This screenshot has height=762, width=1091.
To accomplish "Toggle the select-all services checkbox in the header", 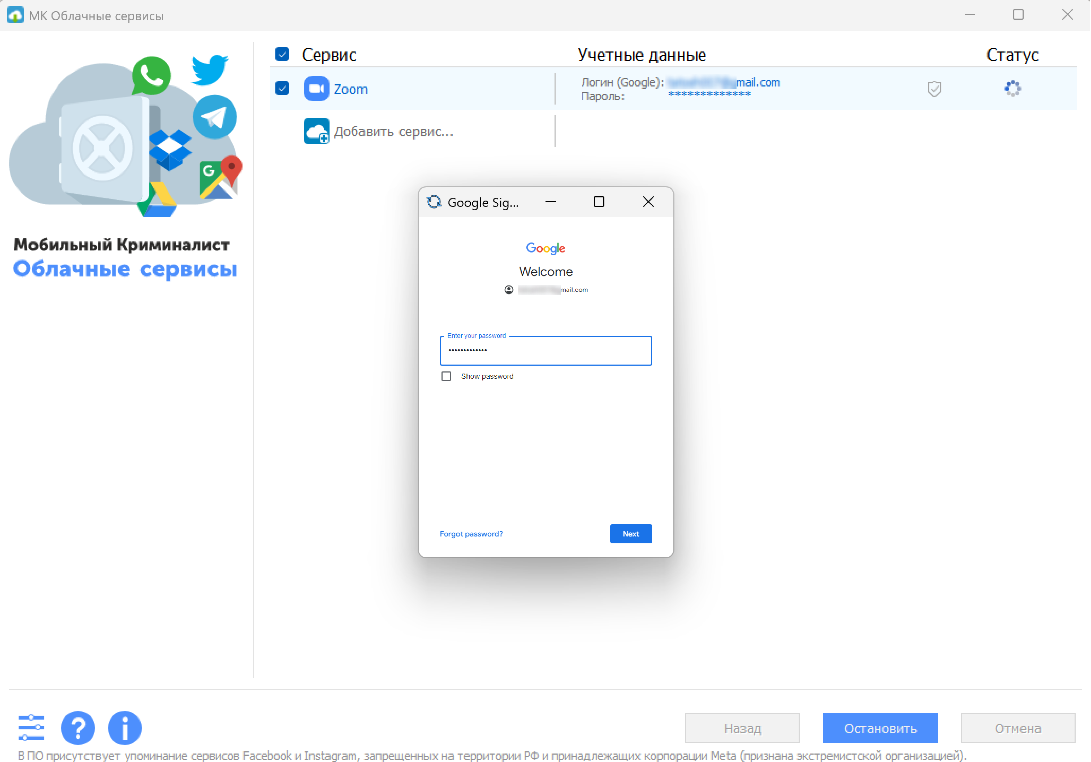I will (x=282, y=54).
